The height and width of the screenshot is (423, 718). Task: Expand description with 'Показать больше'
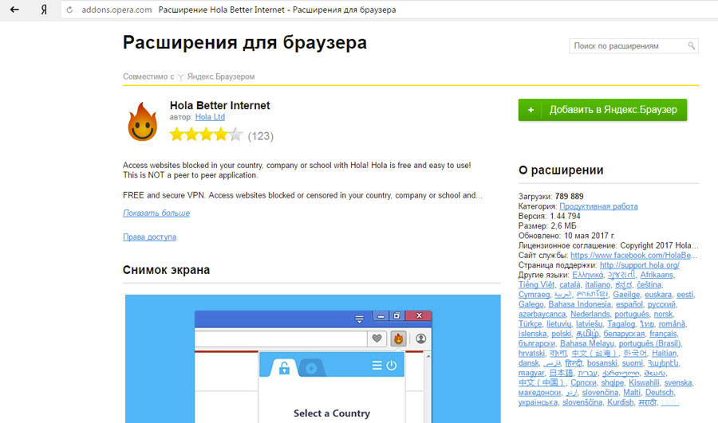(x=156, y=213)
